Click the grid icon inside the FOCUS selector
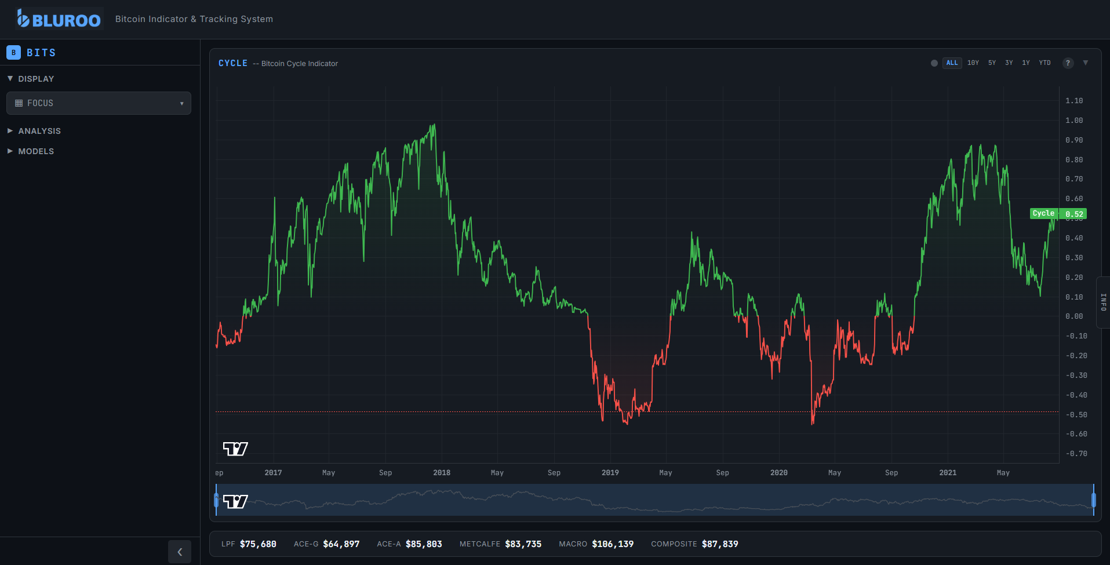The width and height of the screenshot is (1110, 565). (19, 103)
